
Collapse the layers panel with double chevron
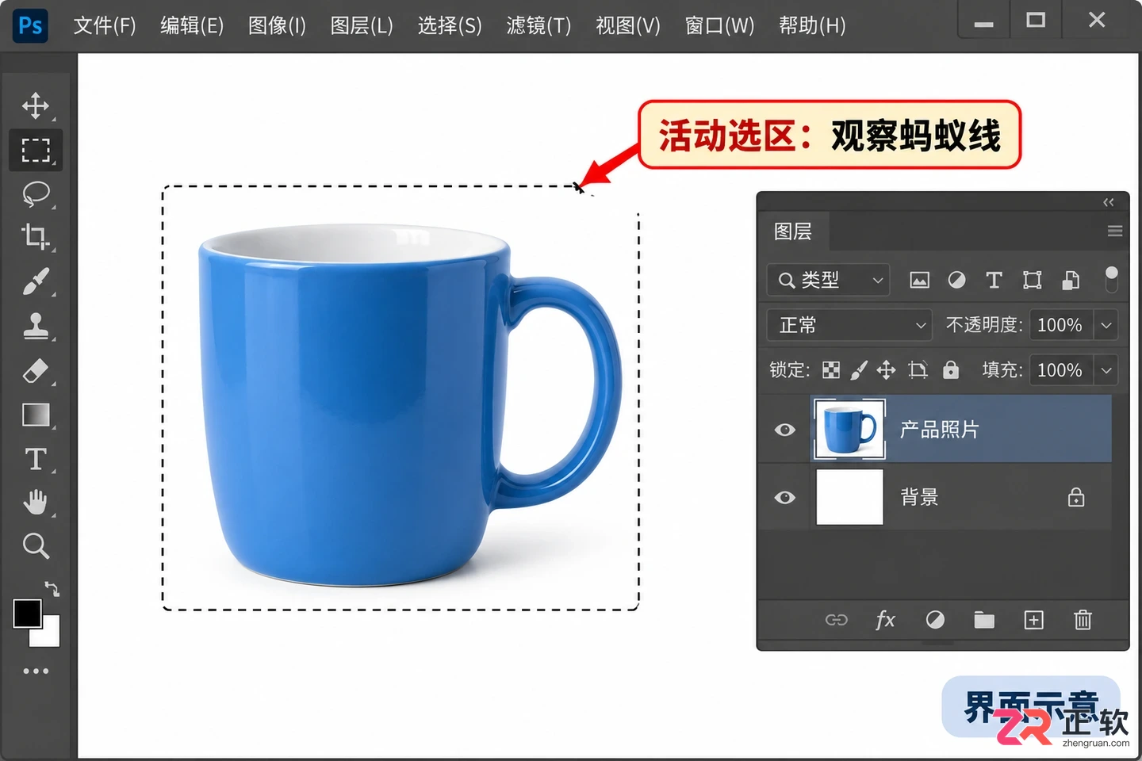pyautogui.click(x=1109, y=202)
